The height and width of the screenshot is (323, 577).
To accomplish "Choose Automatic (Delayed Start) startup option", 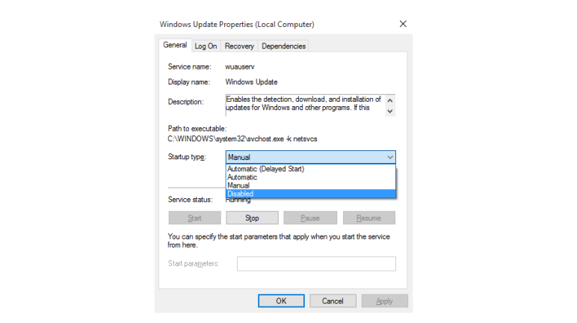I will point(311,169).
